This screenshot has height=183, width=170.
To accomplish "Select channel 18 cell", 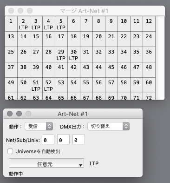I will coord(74,39).
